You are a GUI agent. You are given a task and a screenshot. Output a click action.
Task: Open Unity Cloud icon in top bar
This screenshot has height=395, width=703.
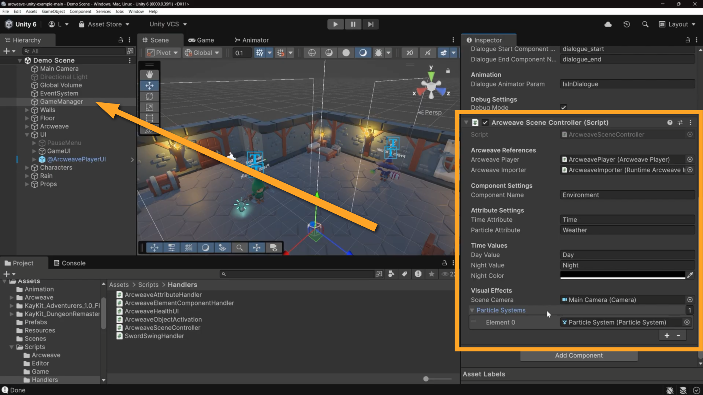click(x=608, y=24)
